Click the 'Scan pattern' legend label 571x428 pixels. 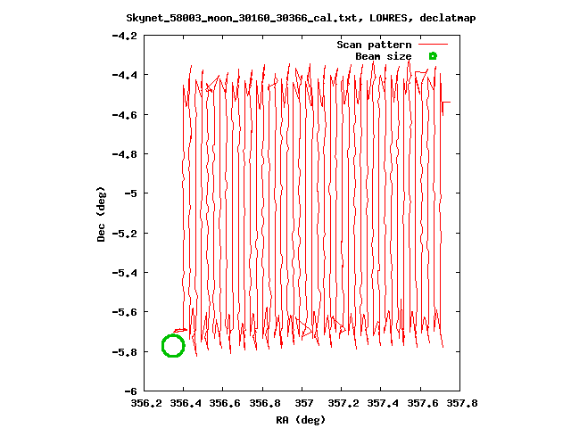pos(374,45)
